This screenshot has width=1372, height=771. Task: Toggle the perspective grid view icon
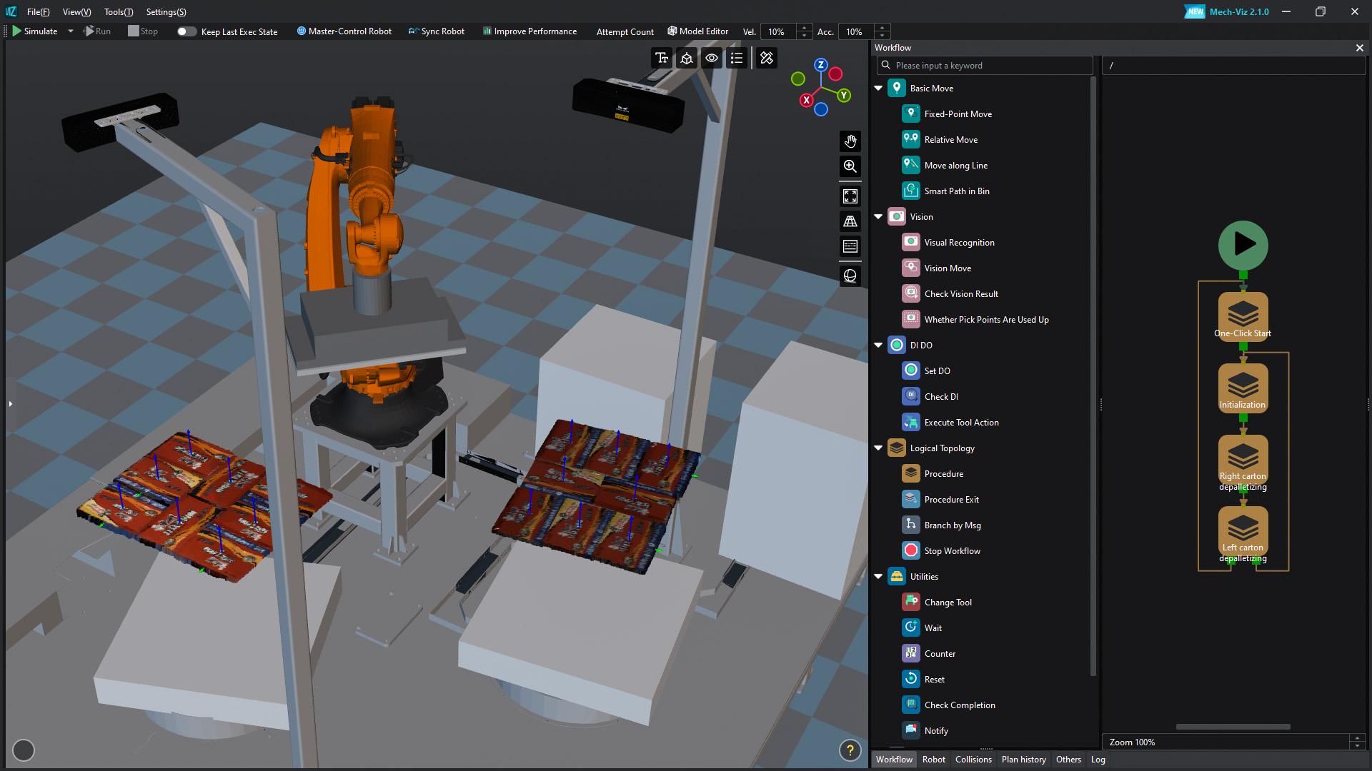850,221
